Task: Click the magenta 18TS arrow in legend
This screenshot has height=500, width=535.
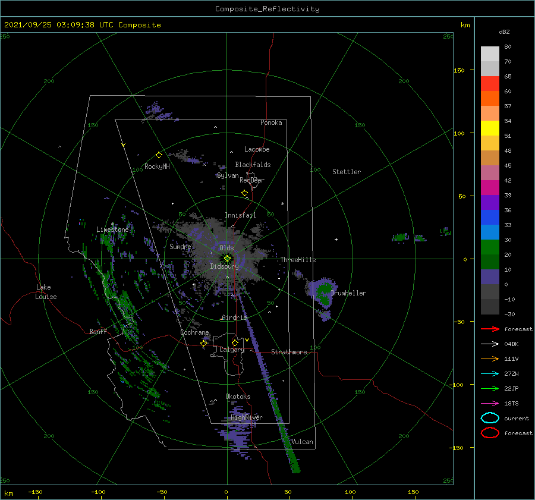Action: click(x=490, y=404)
